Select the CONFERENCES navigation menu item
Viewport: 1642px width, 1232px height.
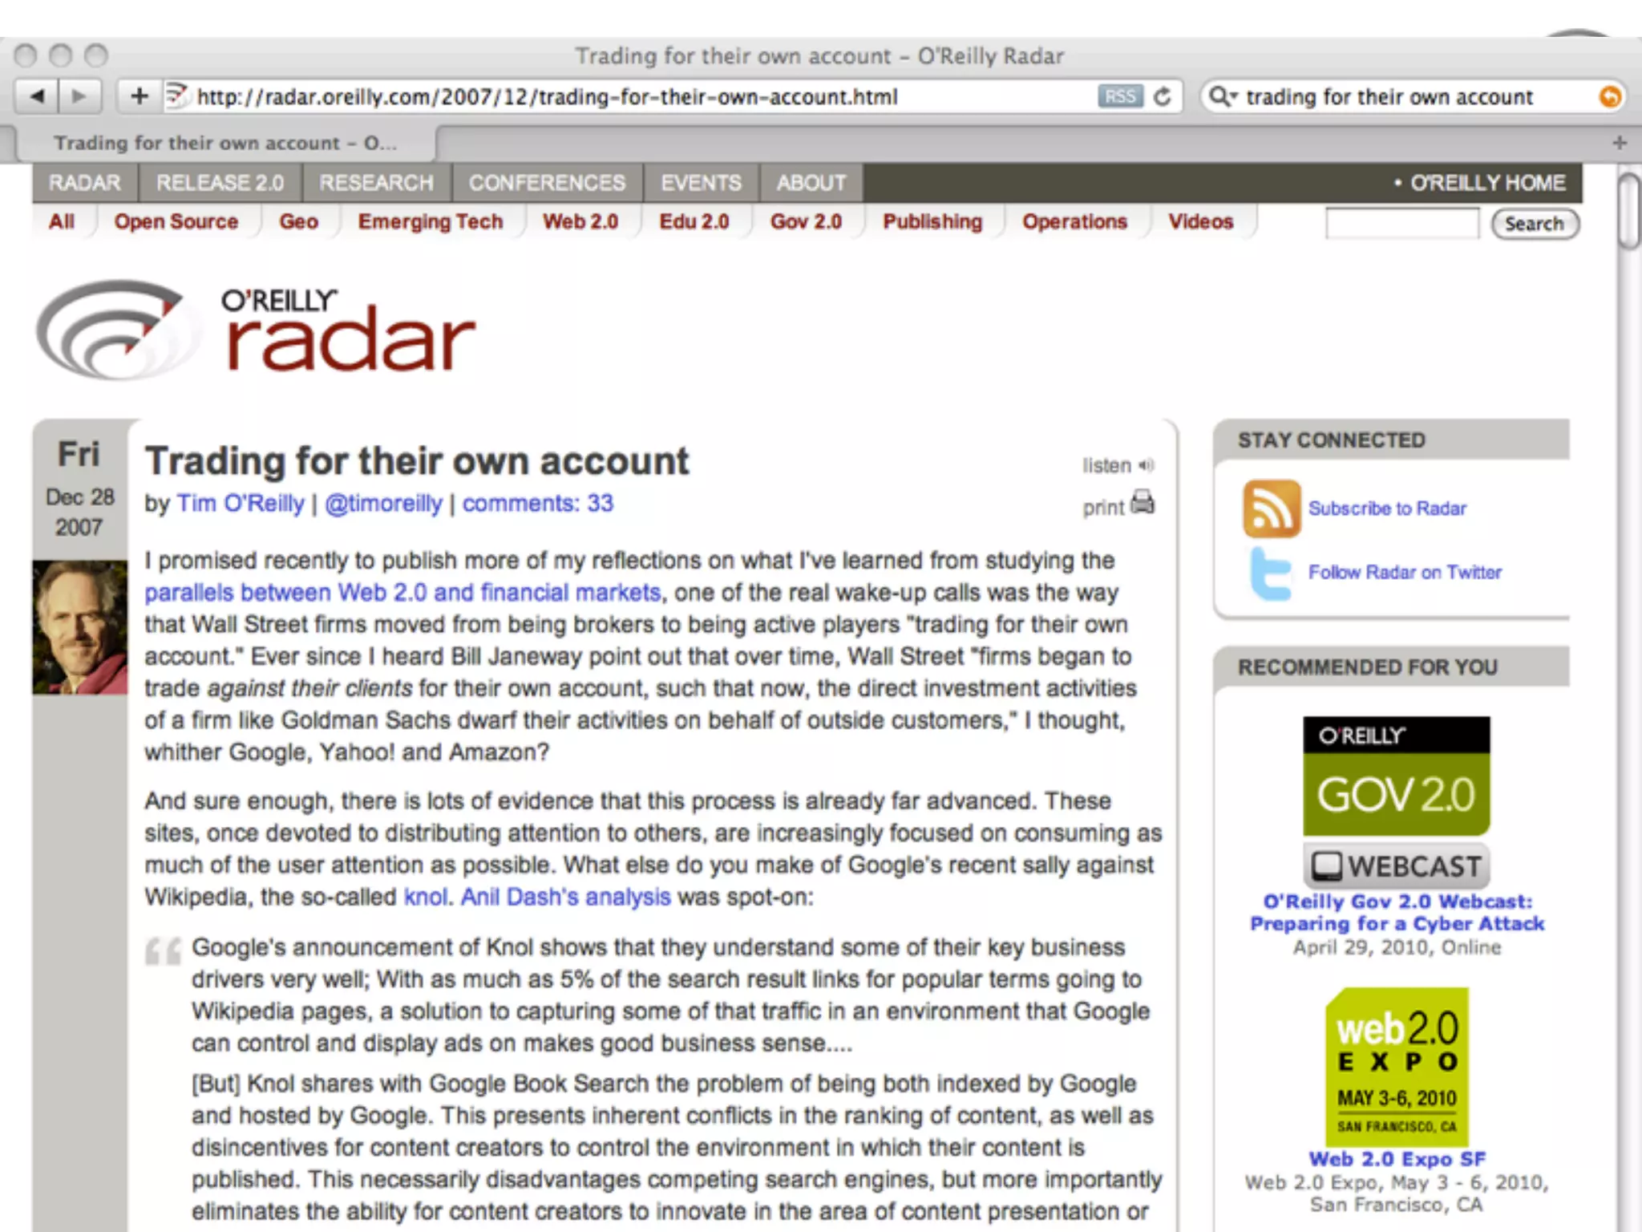click(x=547, y=183)
